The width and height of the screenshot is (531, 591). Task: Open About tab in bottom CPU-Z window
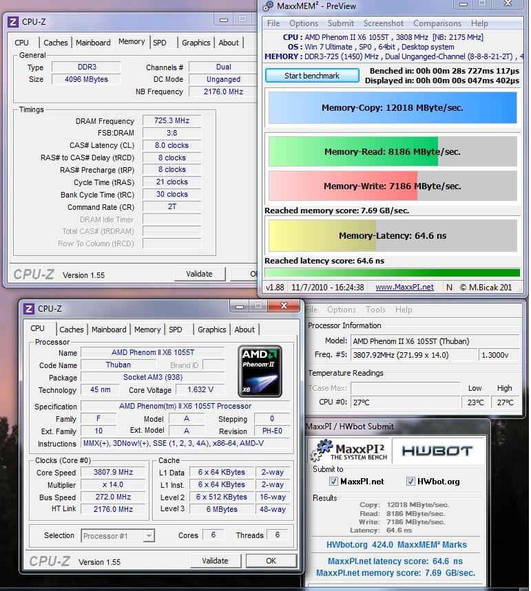(x=244, y=330)
